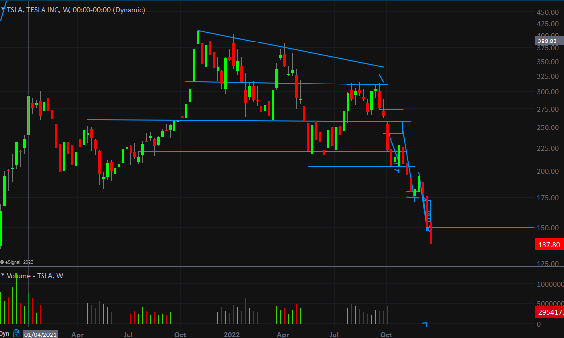Click the asterisk before the Volume title

pyautogui.click(x=3, y=275)
